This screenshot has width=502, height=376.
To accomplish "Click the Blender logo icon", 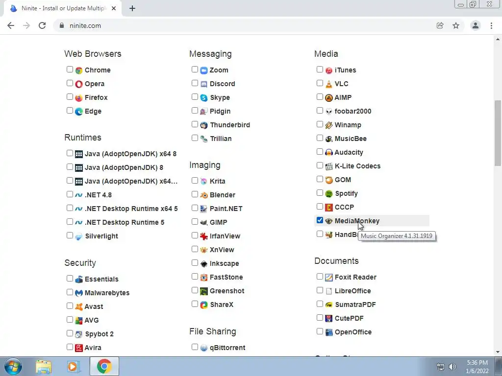I will pos(204,195).
